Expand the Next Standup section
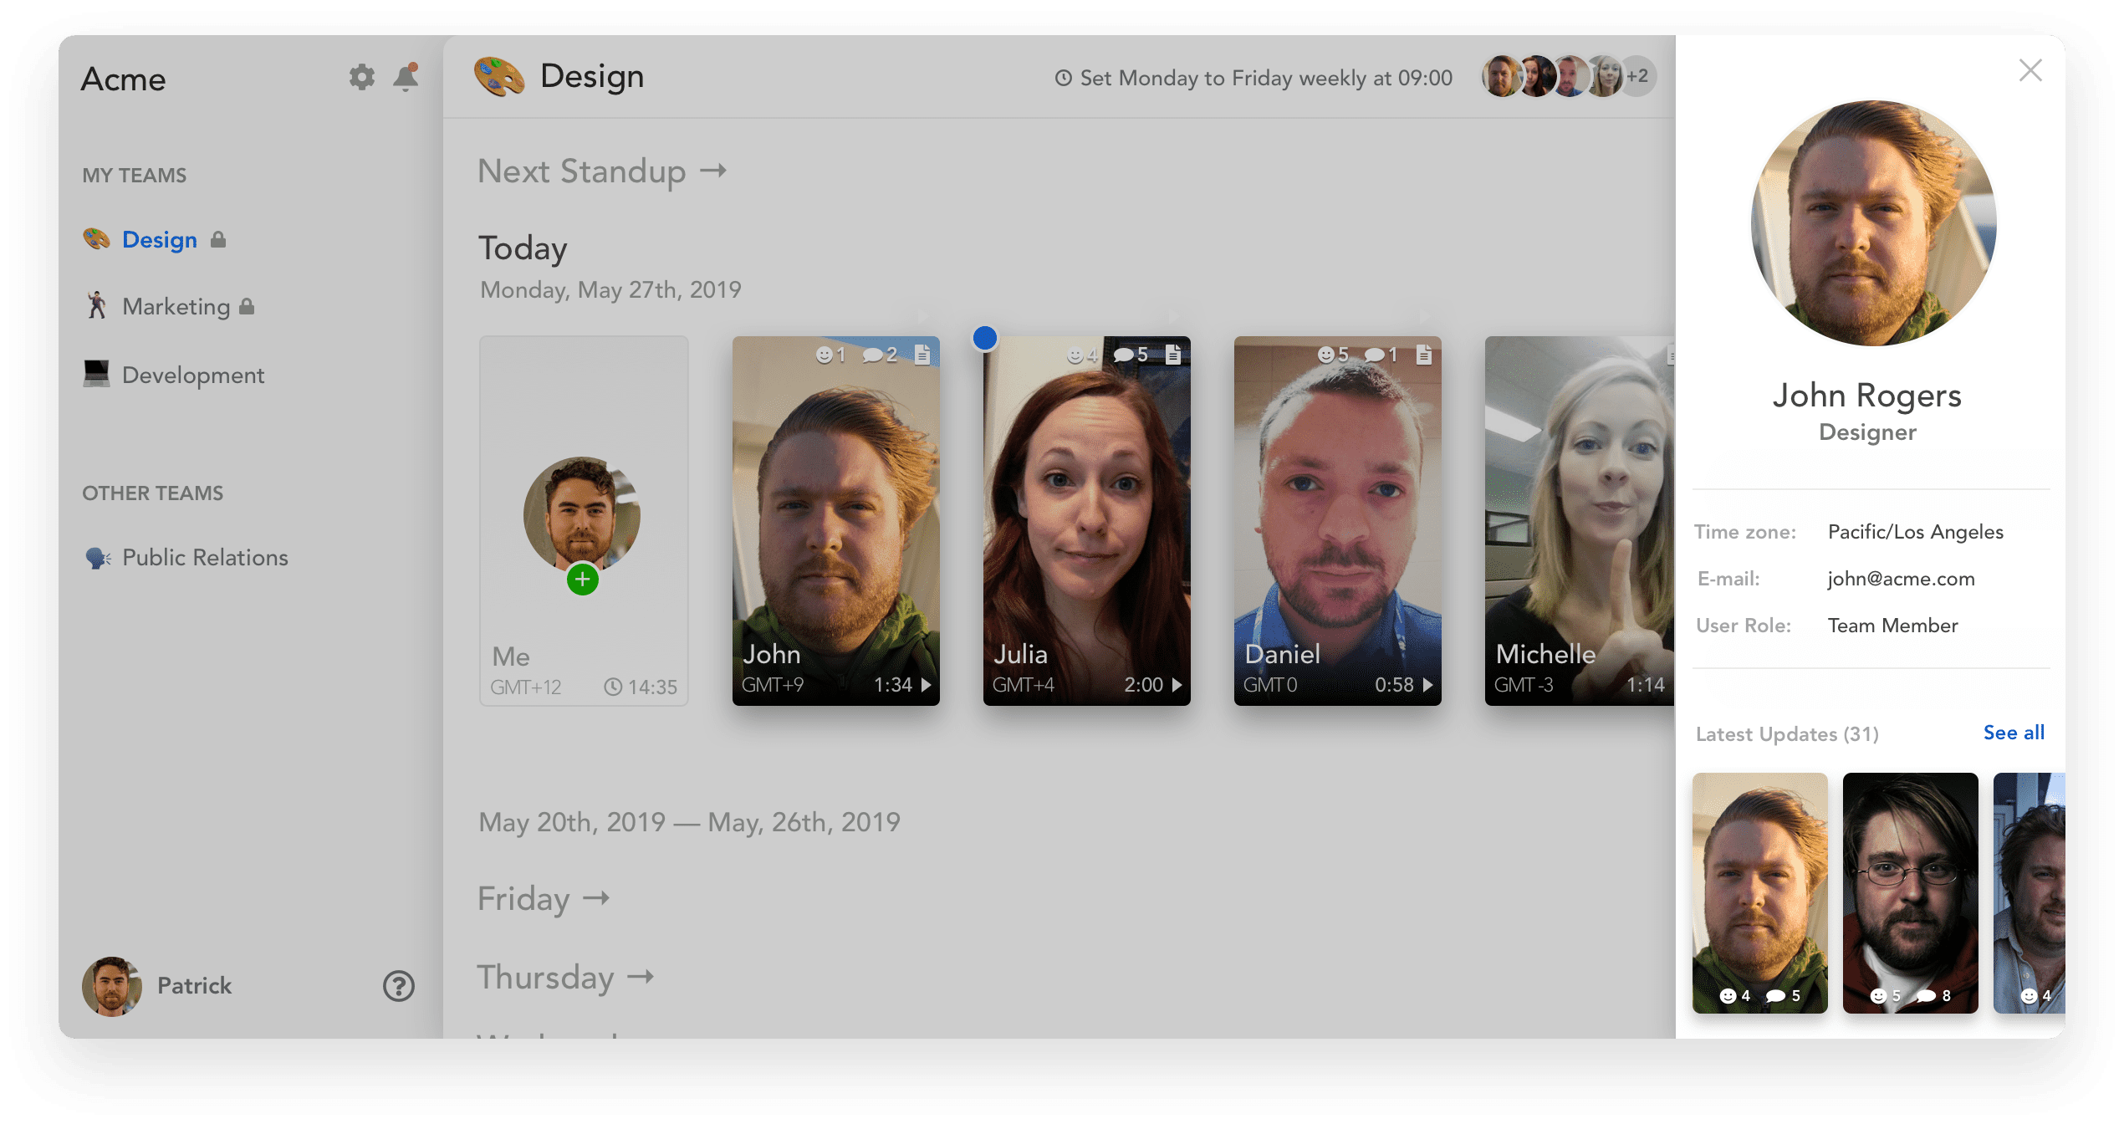Image resolution: width=2124 pixels, height=1124 pixels. (602, 171)
